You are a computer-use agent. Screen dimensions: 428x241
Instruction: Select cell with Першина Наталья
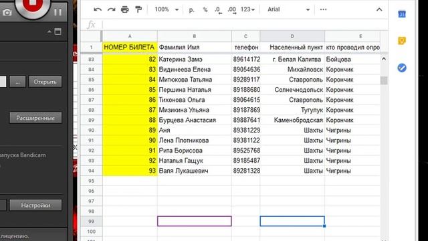(x=195, y=90)
